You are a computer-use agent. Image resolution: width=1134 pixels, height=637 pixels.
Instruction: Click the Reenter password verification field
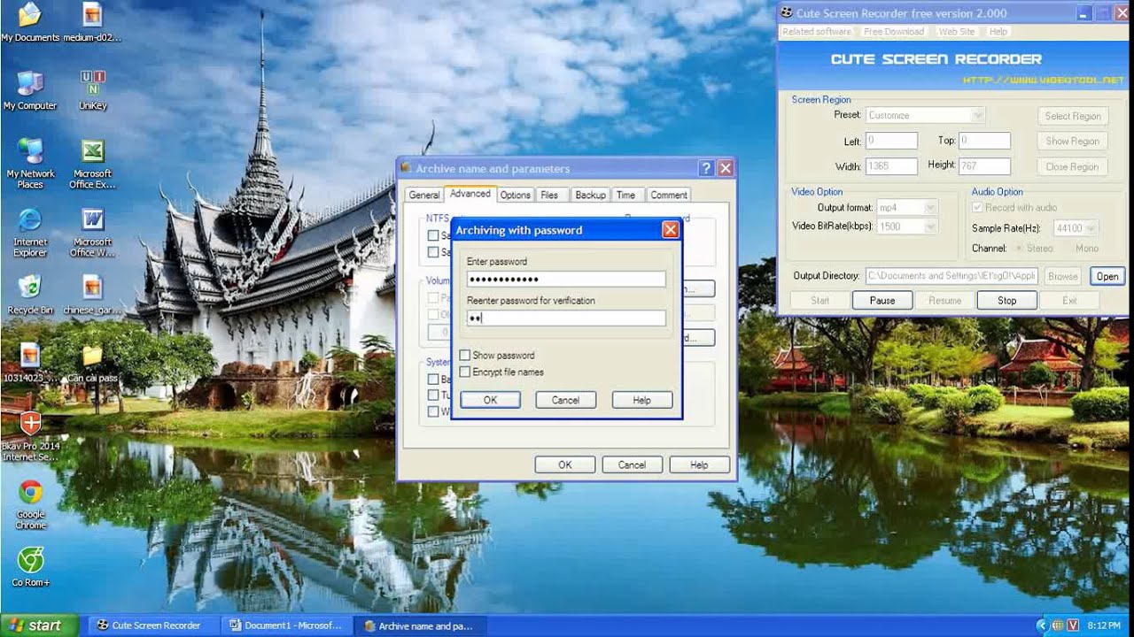pyautogui.click(x=566, y=318)
